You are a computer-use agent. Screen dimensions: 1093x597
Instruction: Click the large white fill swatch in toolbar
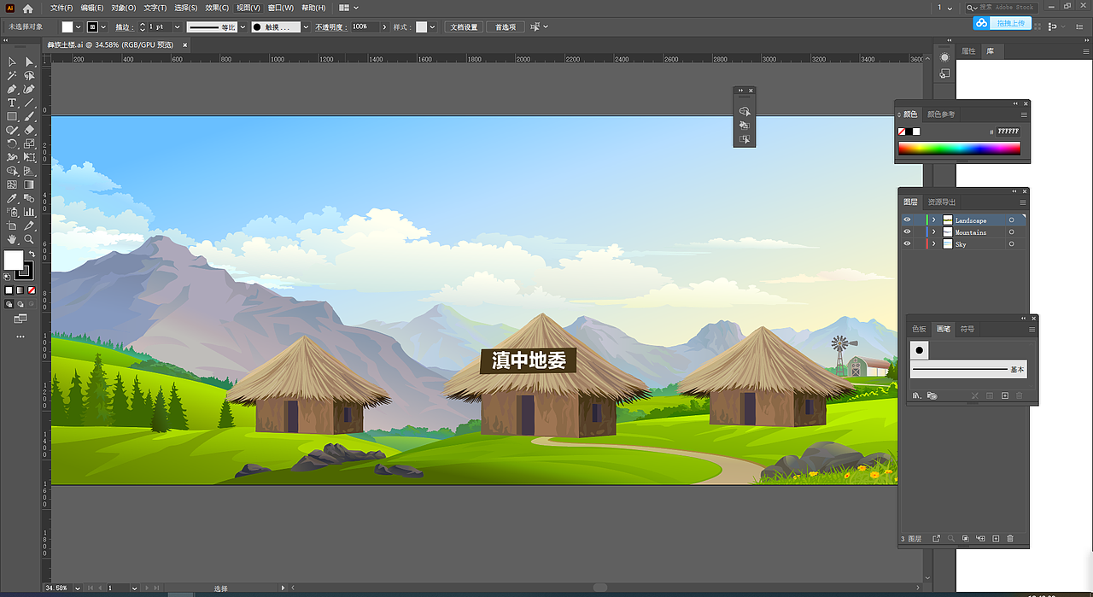(14, 260)
